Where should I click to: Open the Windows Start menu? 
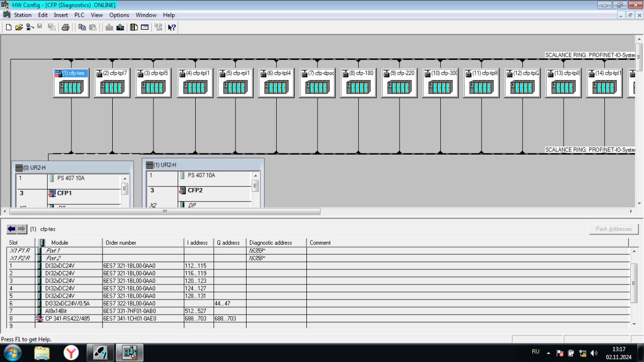click(x=12, y=352)
